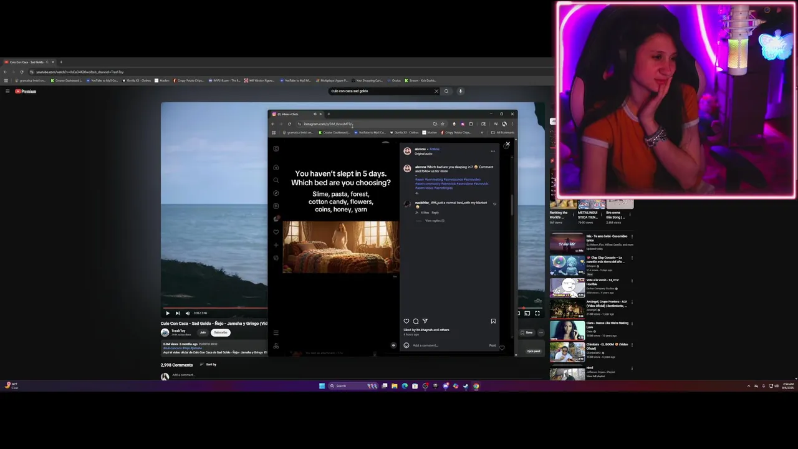This screenshot has height=449, width=798.
Task: Skip to the next YouTube video
Action: (177, 313)
